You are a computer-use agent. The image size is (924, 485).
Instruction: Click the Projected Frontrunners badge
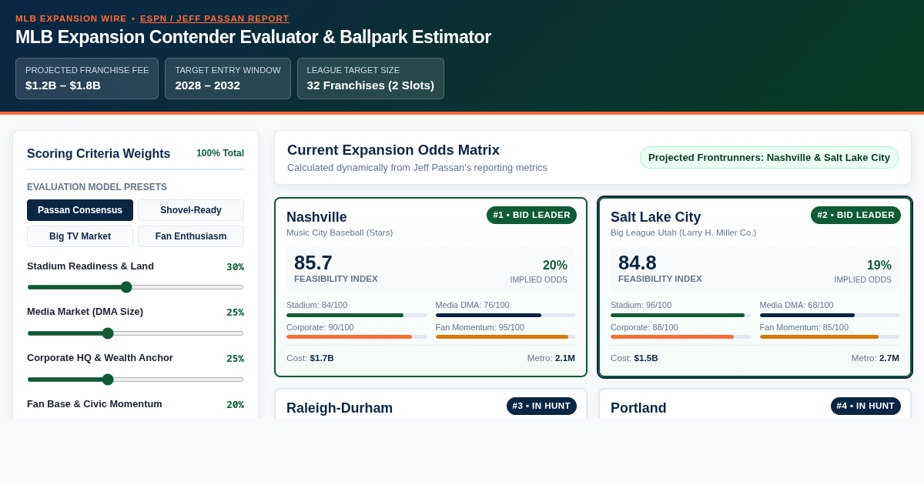coord(769,158)
